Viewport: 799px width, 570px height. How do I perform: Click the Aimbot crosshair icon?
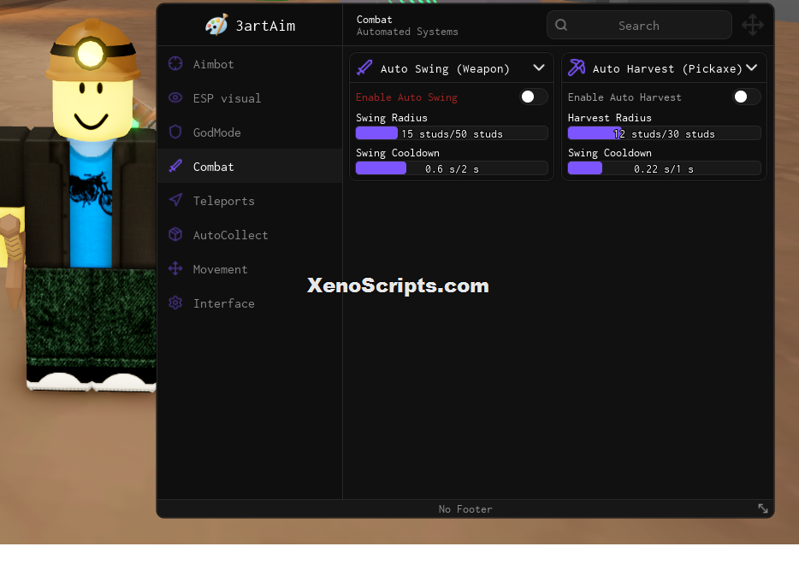(175, 63)
